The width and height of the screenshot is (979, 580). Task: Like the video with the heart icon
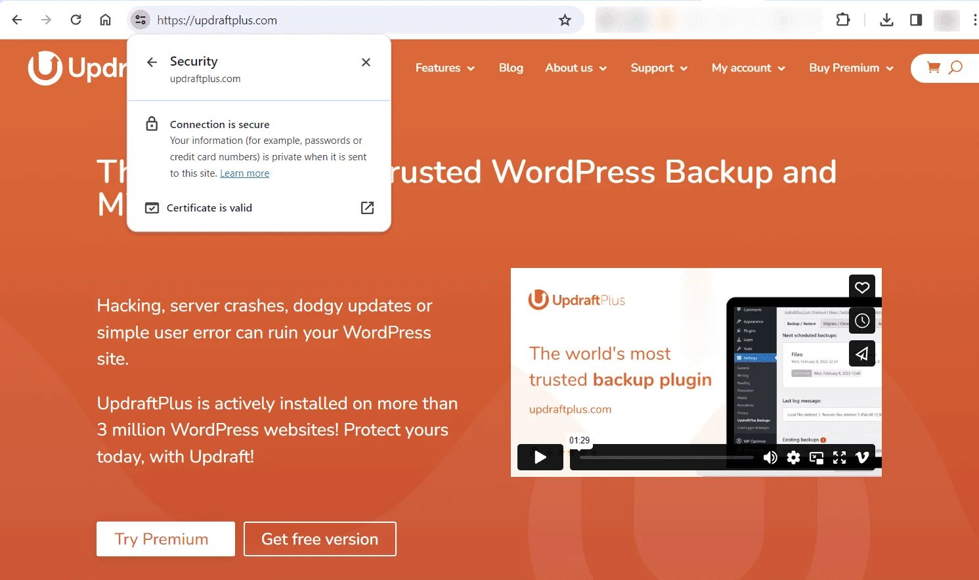click(x=862, y=287)
